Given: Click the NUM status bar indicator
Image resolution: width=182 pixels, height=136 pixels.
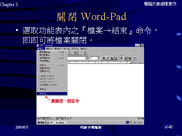Looking at the screenshot, I should 140,118.
